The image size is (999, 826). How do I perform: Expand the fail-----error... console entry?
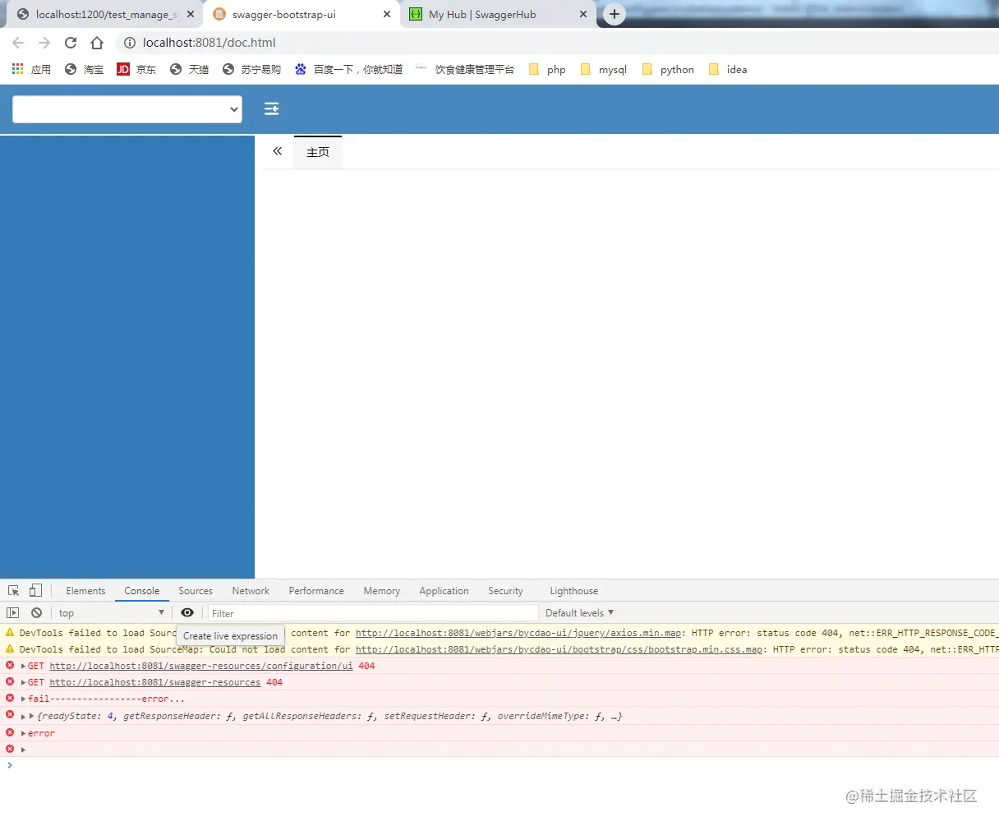click(23, 699)
